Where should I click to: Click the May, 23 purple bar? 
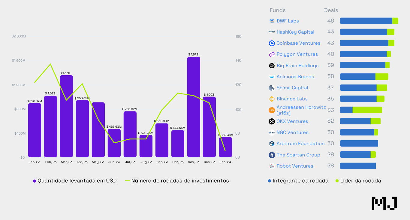point(98,130)
